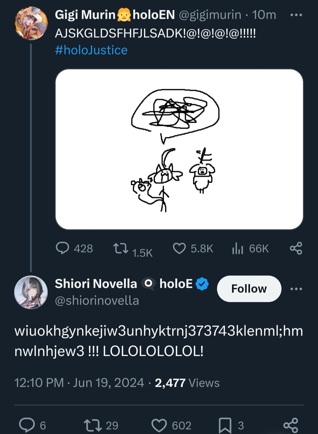Viewport: 318px width, 434px height.
Task: Tap the @gigimurin handle
Action: tap(210, 15)
